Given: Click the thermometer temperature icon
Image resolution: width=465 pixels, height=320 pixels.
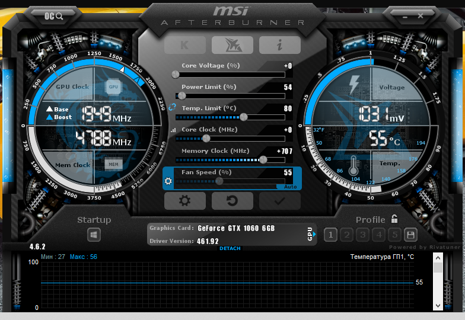Looking at the screenshot, I should coord(353,166).
